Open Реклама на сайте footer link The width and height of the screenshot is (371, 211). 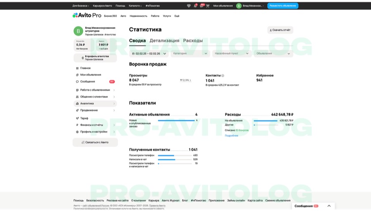pyautogui.click(x=117, y=200)
